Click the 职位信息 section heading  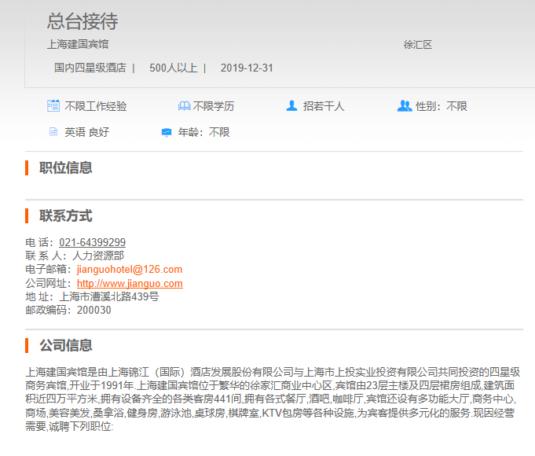point(66,167)
